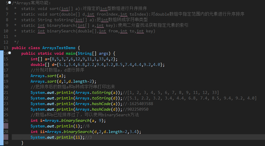265x146 pixels.
Task: Click System.out.println(i) statement
Action: pos(57,126)
